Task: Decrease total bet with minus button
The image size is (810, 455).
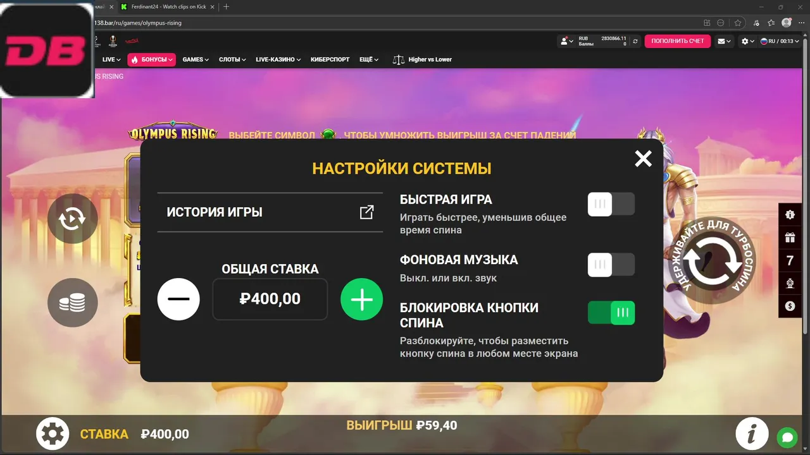Action: [178, 299]
